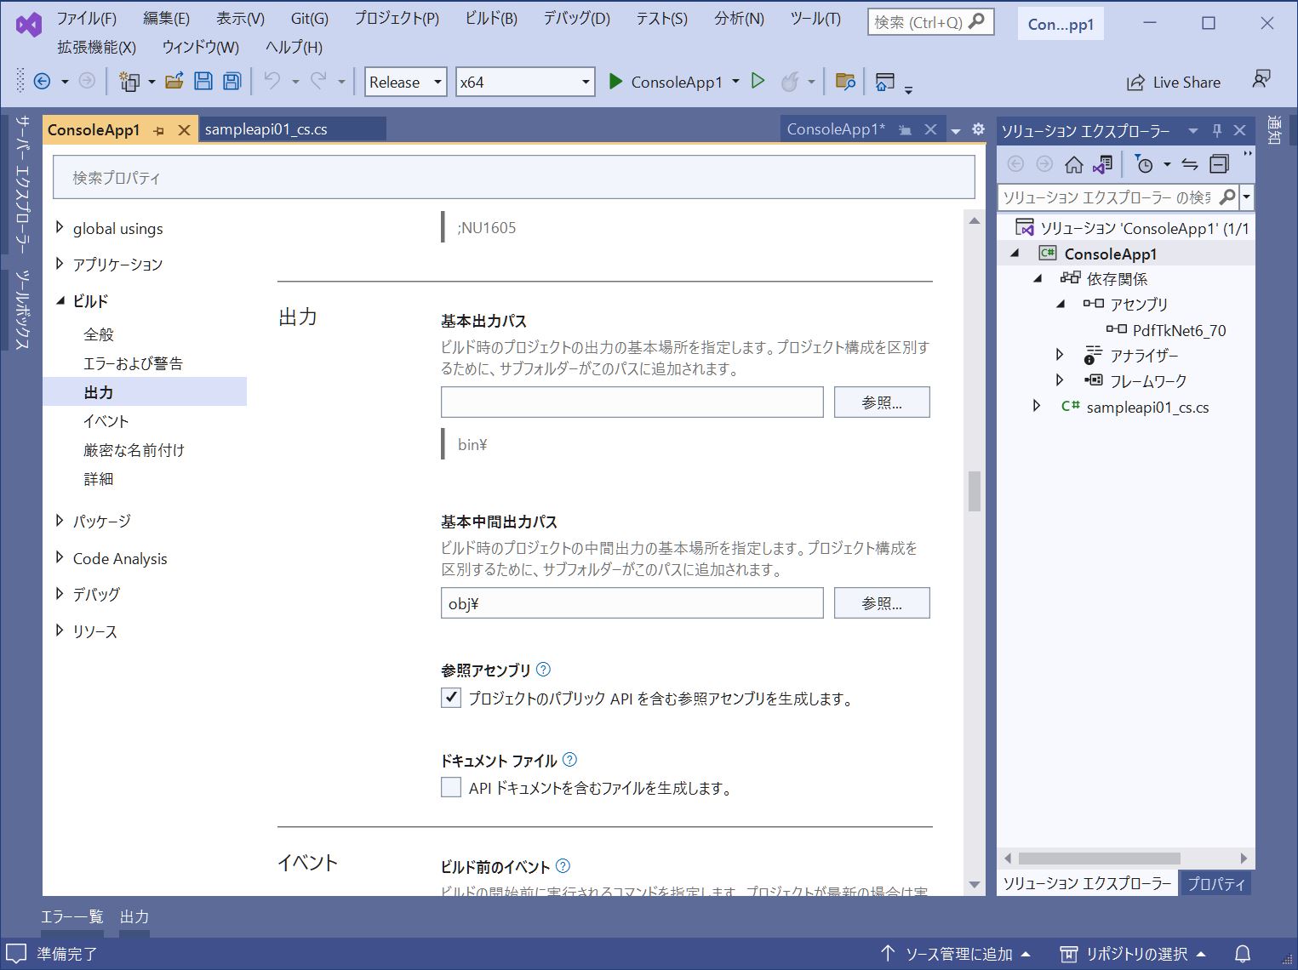Open the ビルド(B) menu
The image size is (1298, 970).
tap(491, 18)
